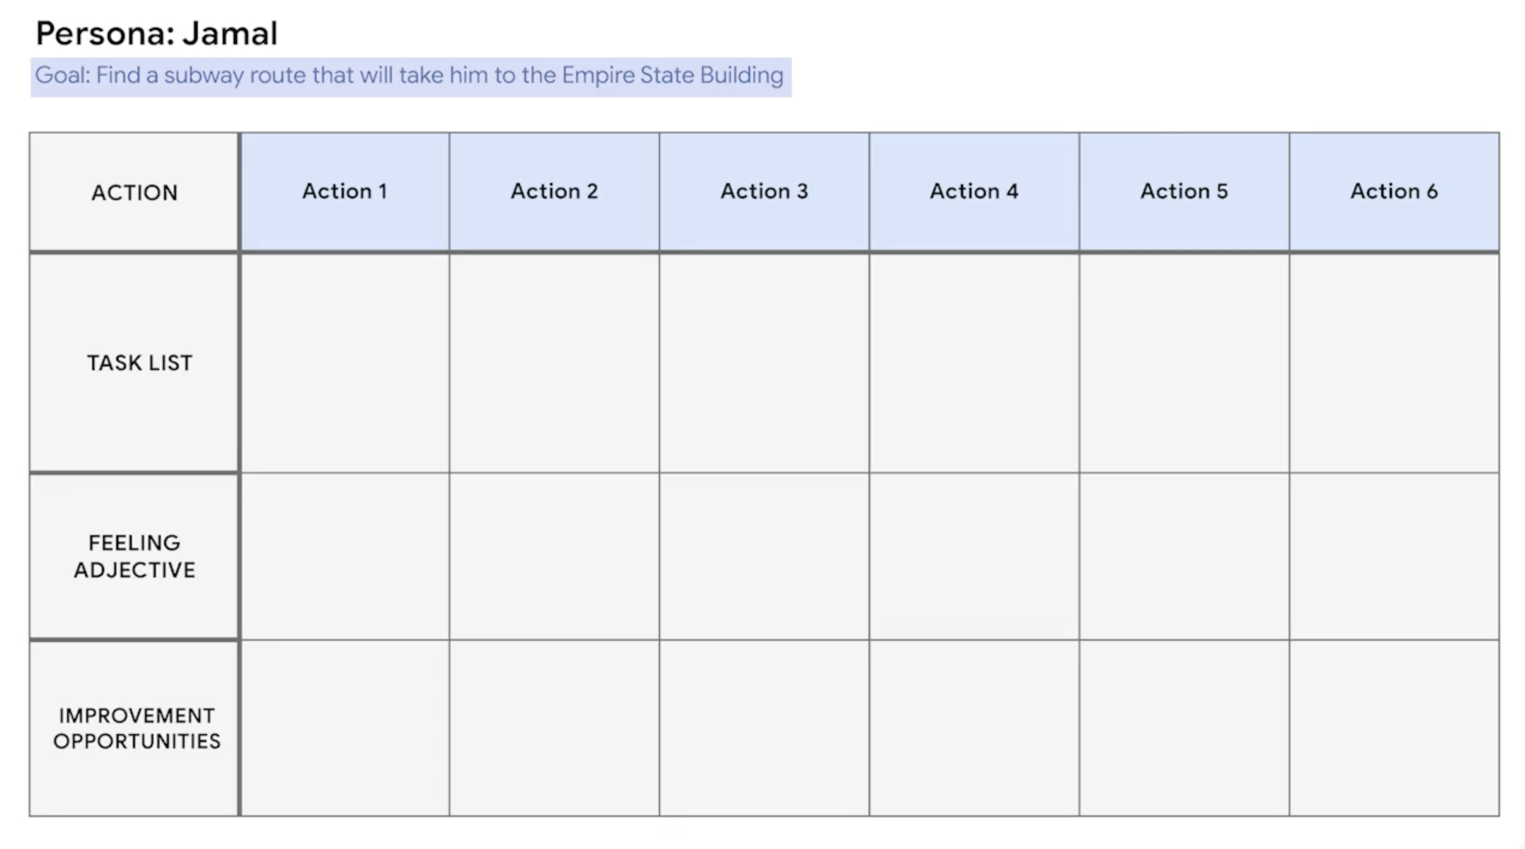Select the Action 6 column header
The width and height of the screenshot is (1525, 849).
point(1394,191)
